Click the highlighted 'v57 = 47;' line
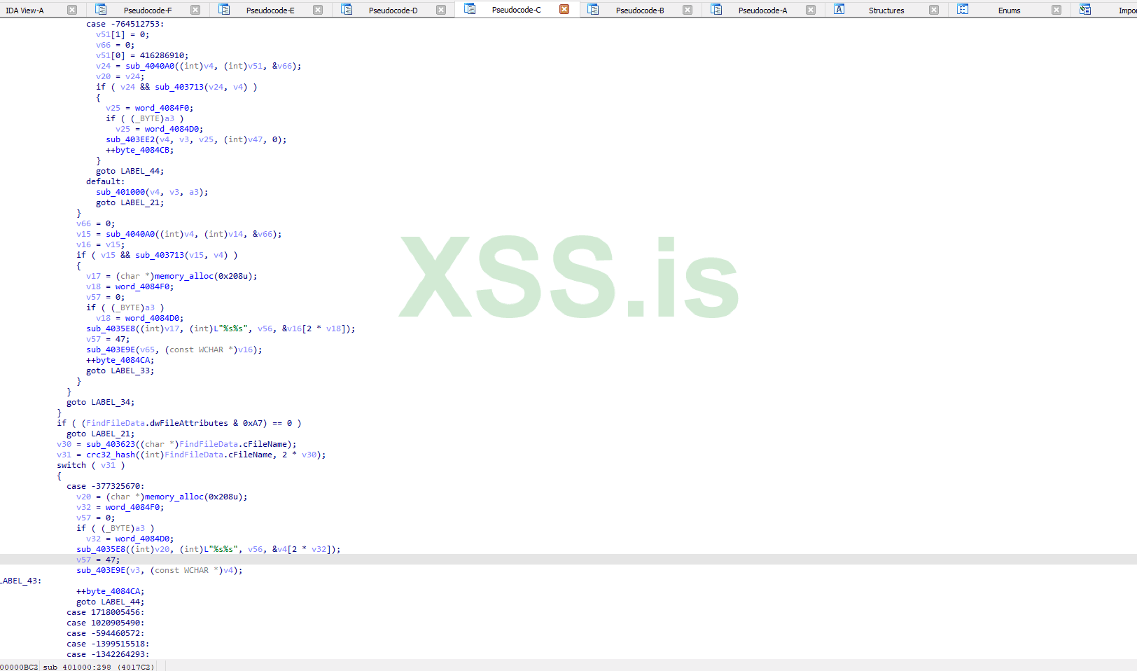 click(98, 560)
